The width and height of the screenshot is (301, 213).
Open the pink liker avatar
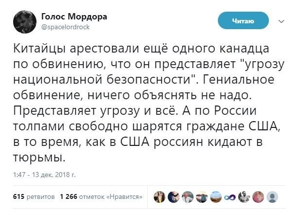point(259,196)
